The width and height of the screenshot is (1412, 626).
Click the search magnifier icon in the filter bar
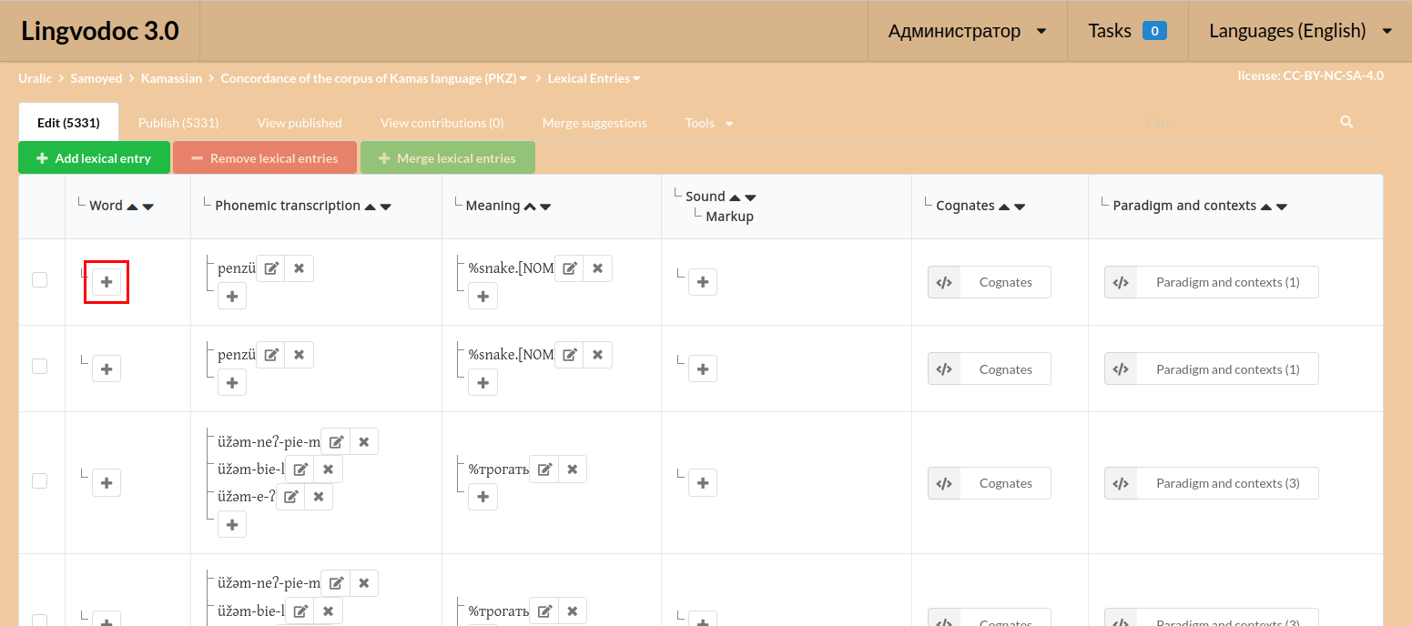1346,122
